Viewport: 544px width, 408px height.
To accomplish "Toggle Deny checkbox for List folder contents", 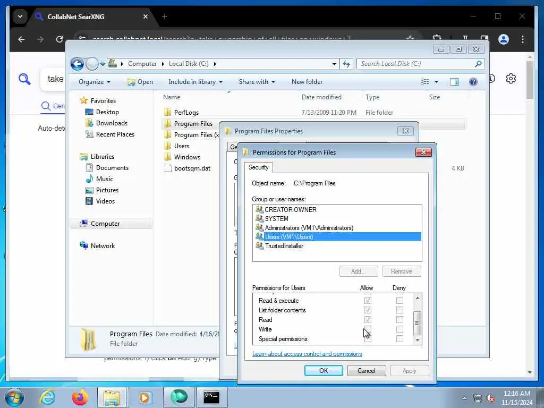I will coord(399,310).
